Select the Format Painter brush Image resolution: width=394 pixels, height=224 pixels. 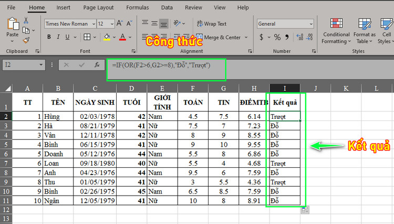[x=26, y=40]
